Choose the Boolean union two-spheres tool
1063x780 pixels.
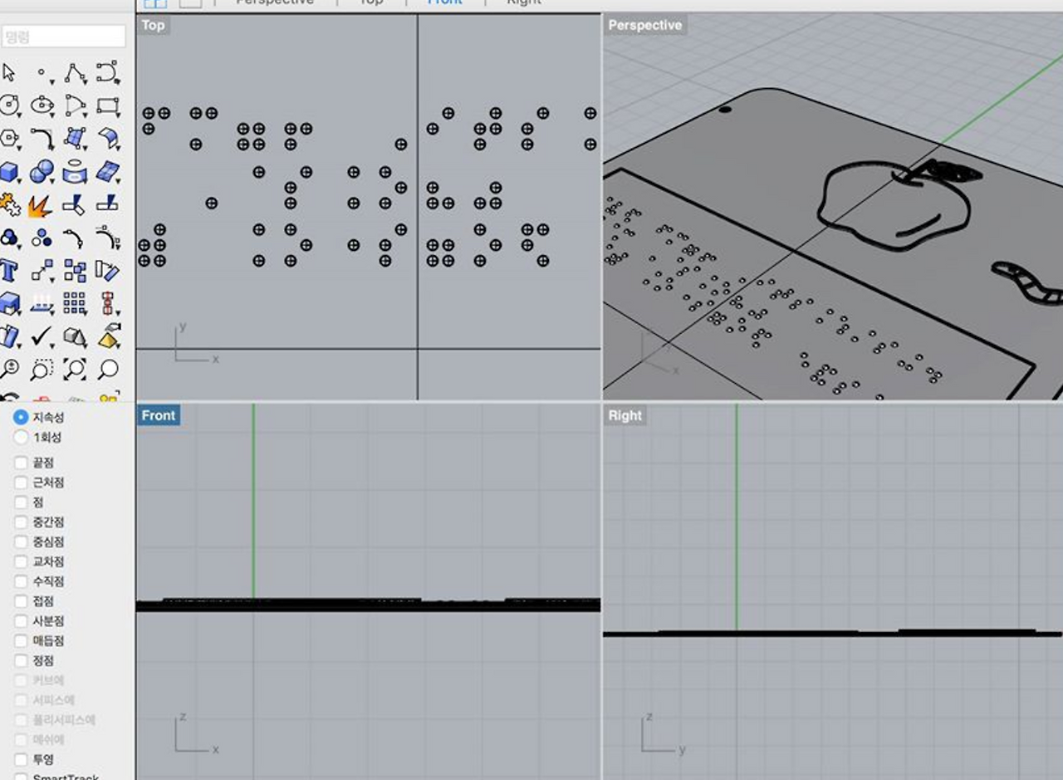42,172
